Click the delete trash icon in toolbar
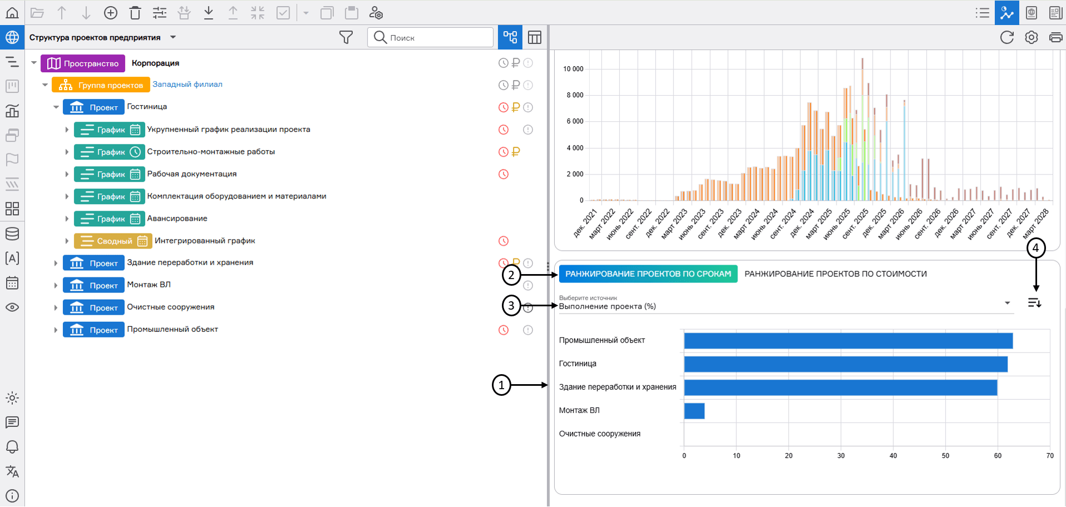1066x507 pixels. click(135, 13)
